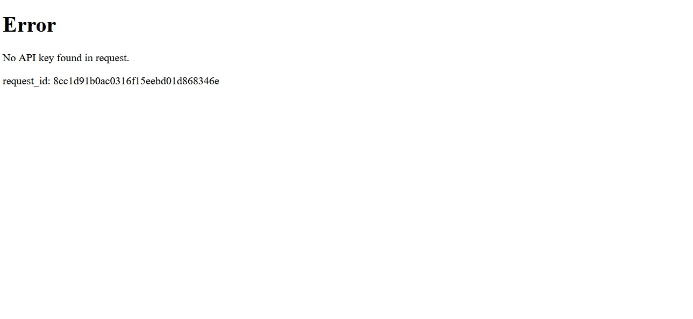Image resolution: width=693 pixels, height=319 pixels.
Task: Click the request_id label text
Action: 26,81
